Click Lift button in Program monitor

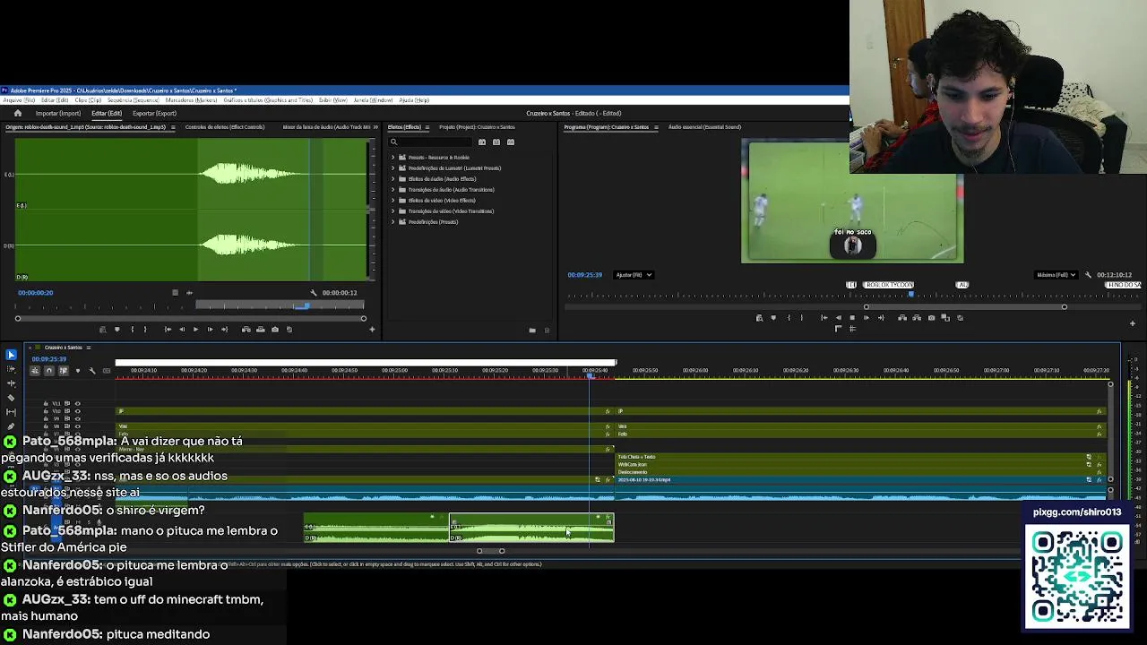(902, 318)
